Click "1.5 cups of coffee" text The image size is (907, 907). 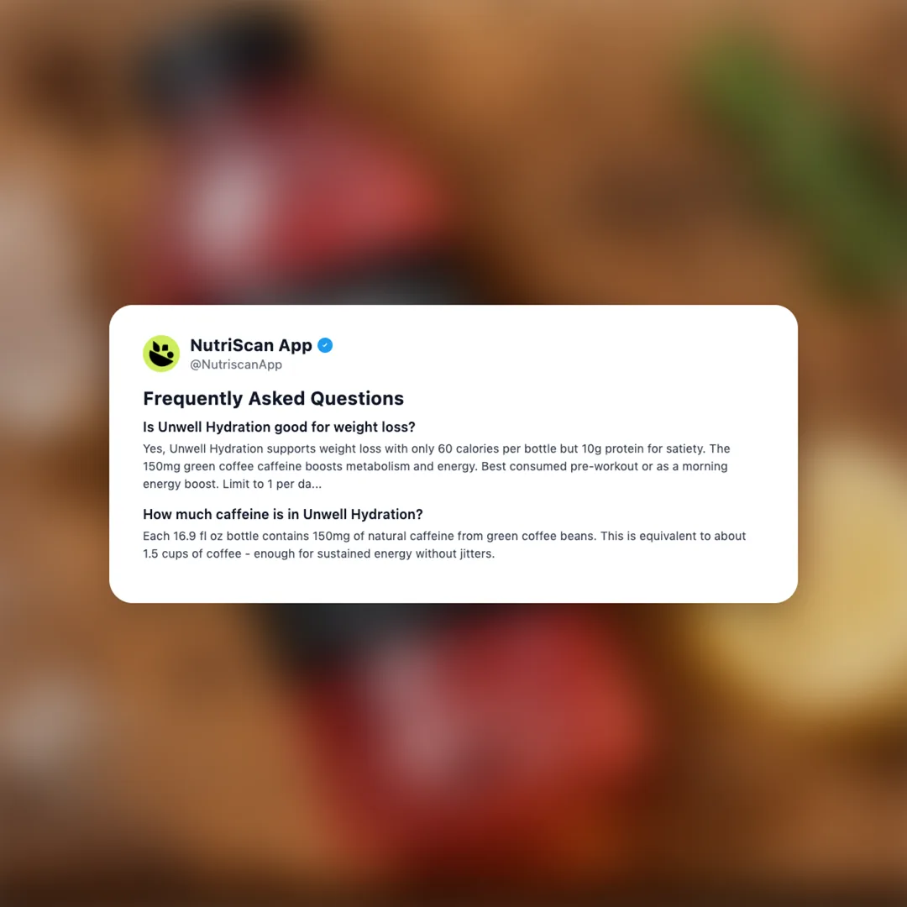click(x=192, y=553)
